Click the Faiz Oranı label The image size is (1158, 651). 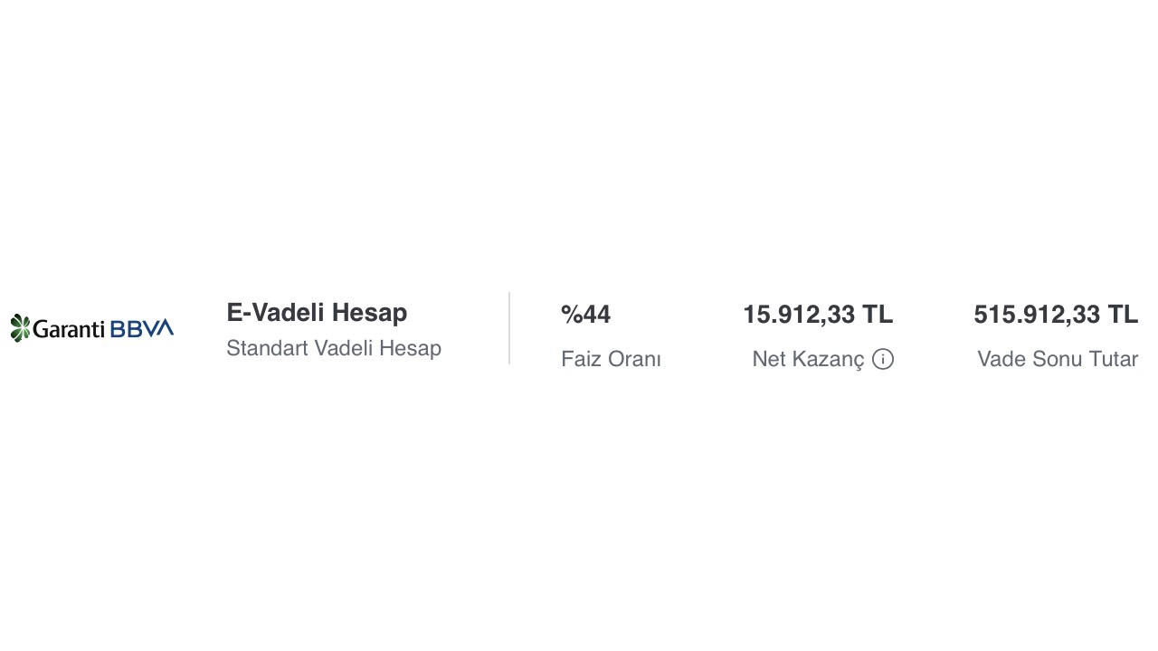(x=611, y=359)
